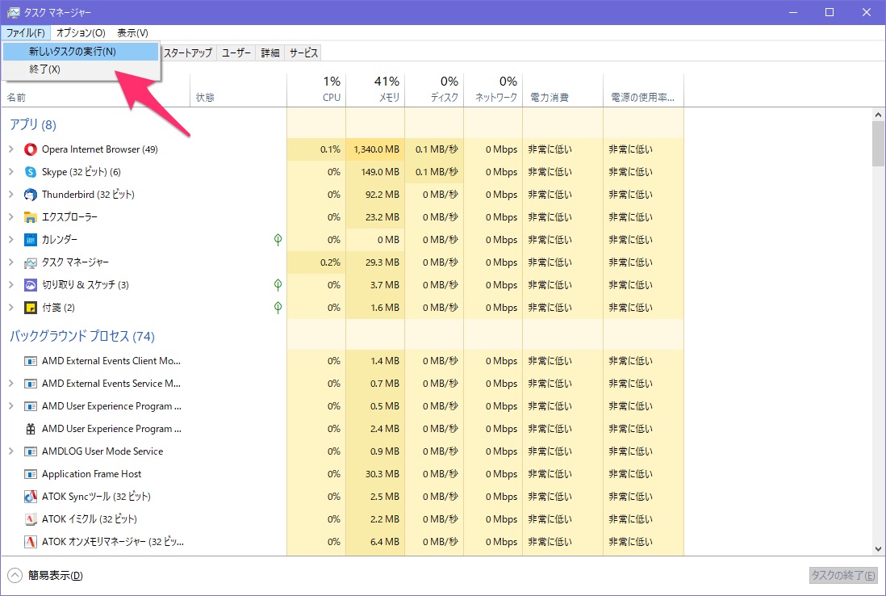The width and height of the screenshot is (886, 596).
Task: Click the 切り取り & スケッチ icon
Action: click(x=31, y=285)
